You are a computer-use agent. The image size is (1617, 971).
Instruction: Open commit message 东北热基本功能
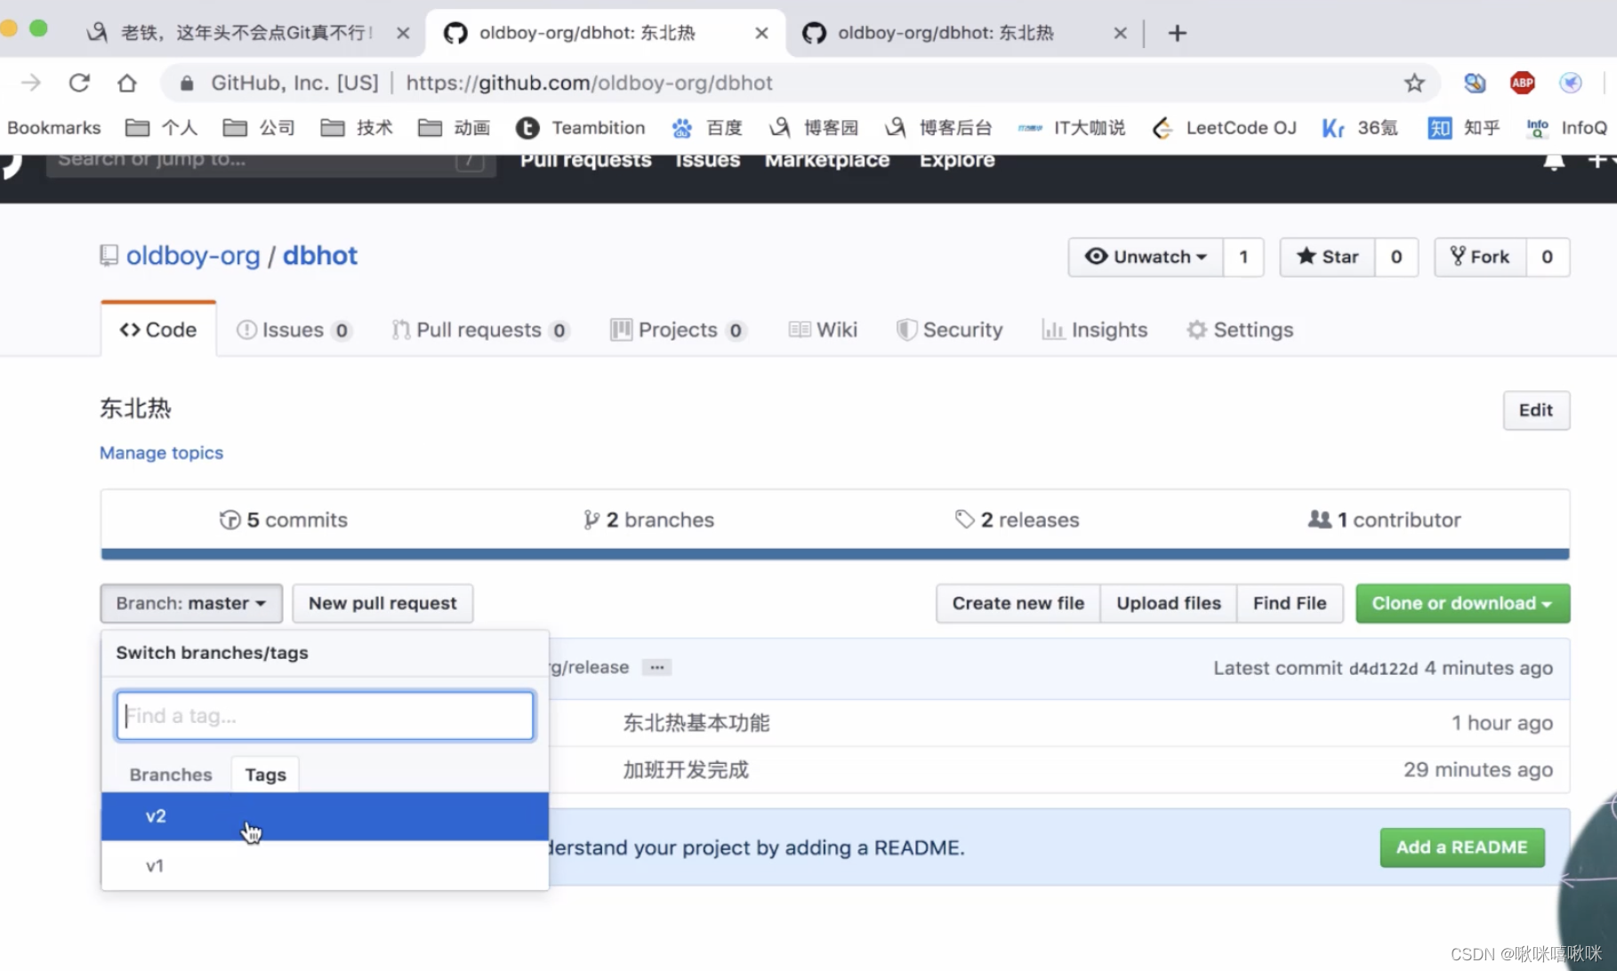tap(696, 723)
